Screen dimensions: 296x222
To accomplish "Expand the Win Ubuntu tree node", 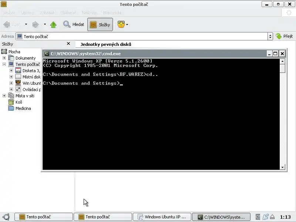I will point(11,83).
